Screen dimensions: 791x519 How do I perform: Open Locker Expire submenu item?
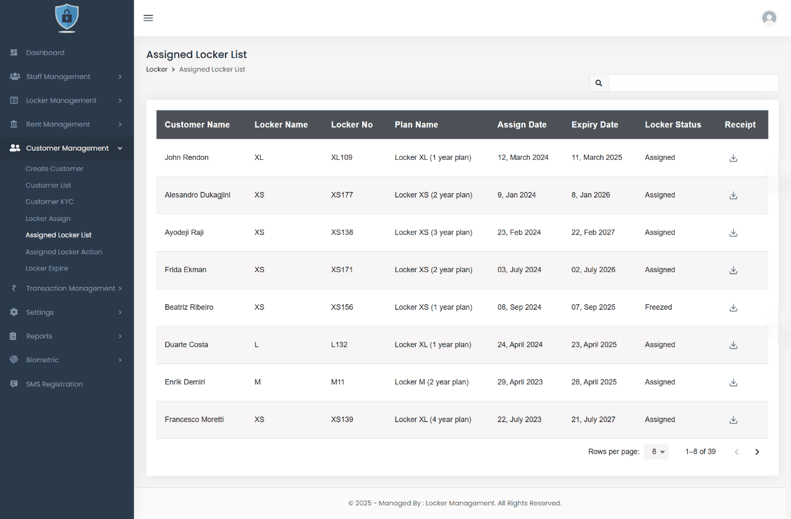coord(47,268)
